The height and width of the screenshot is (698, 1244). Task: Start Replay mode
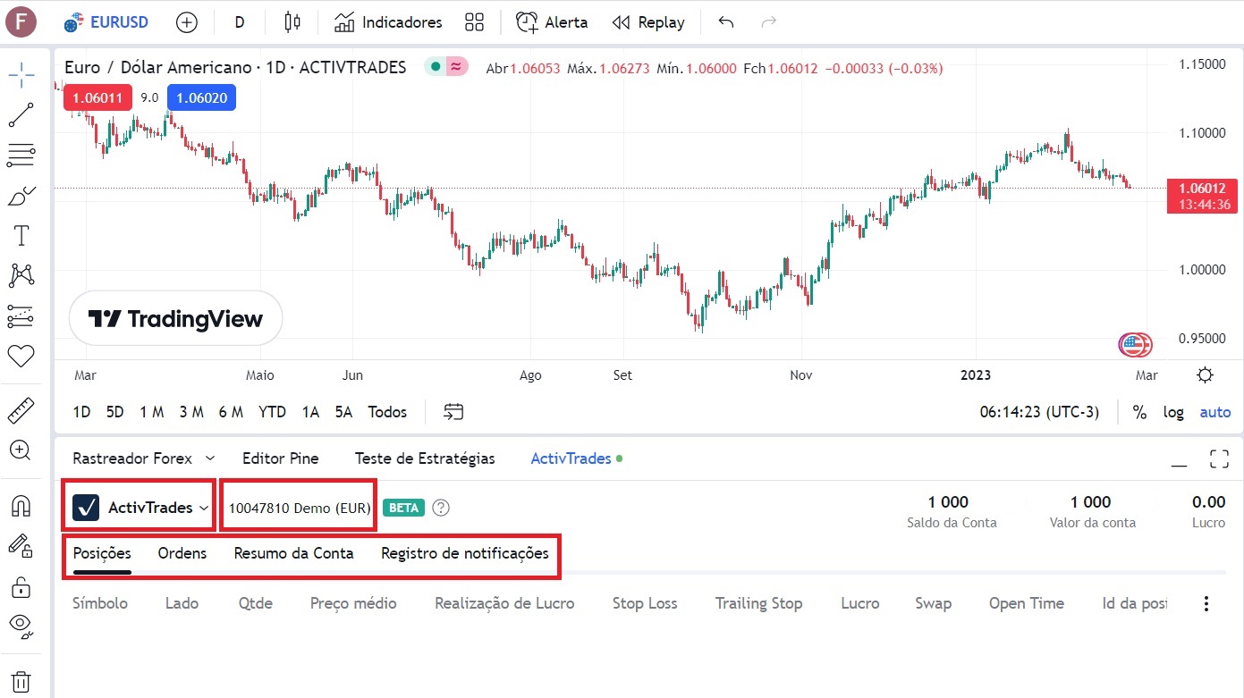pos(648,21)
